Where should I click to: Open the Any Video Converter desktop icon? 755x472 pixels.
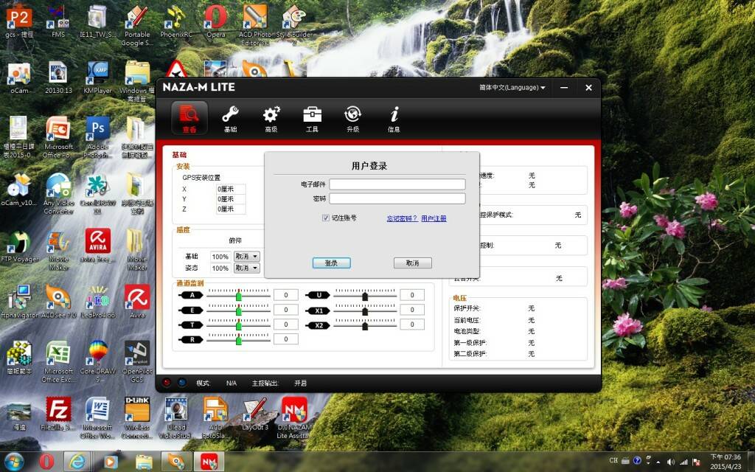point(58,194)
